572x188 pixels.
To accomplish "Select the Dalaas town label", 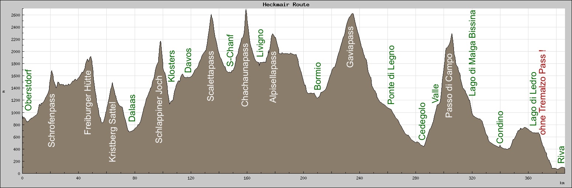I will (x=132, y=108).
